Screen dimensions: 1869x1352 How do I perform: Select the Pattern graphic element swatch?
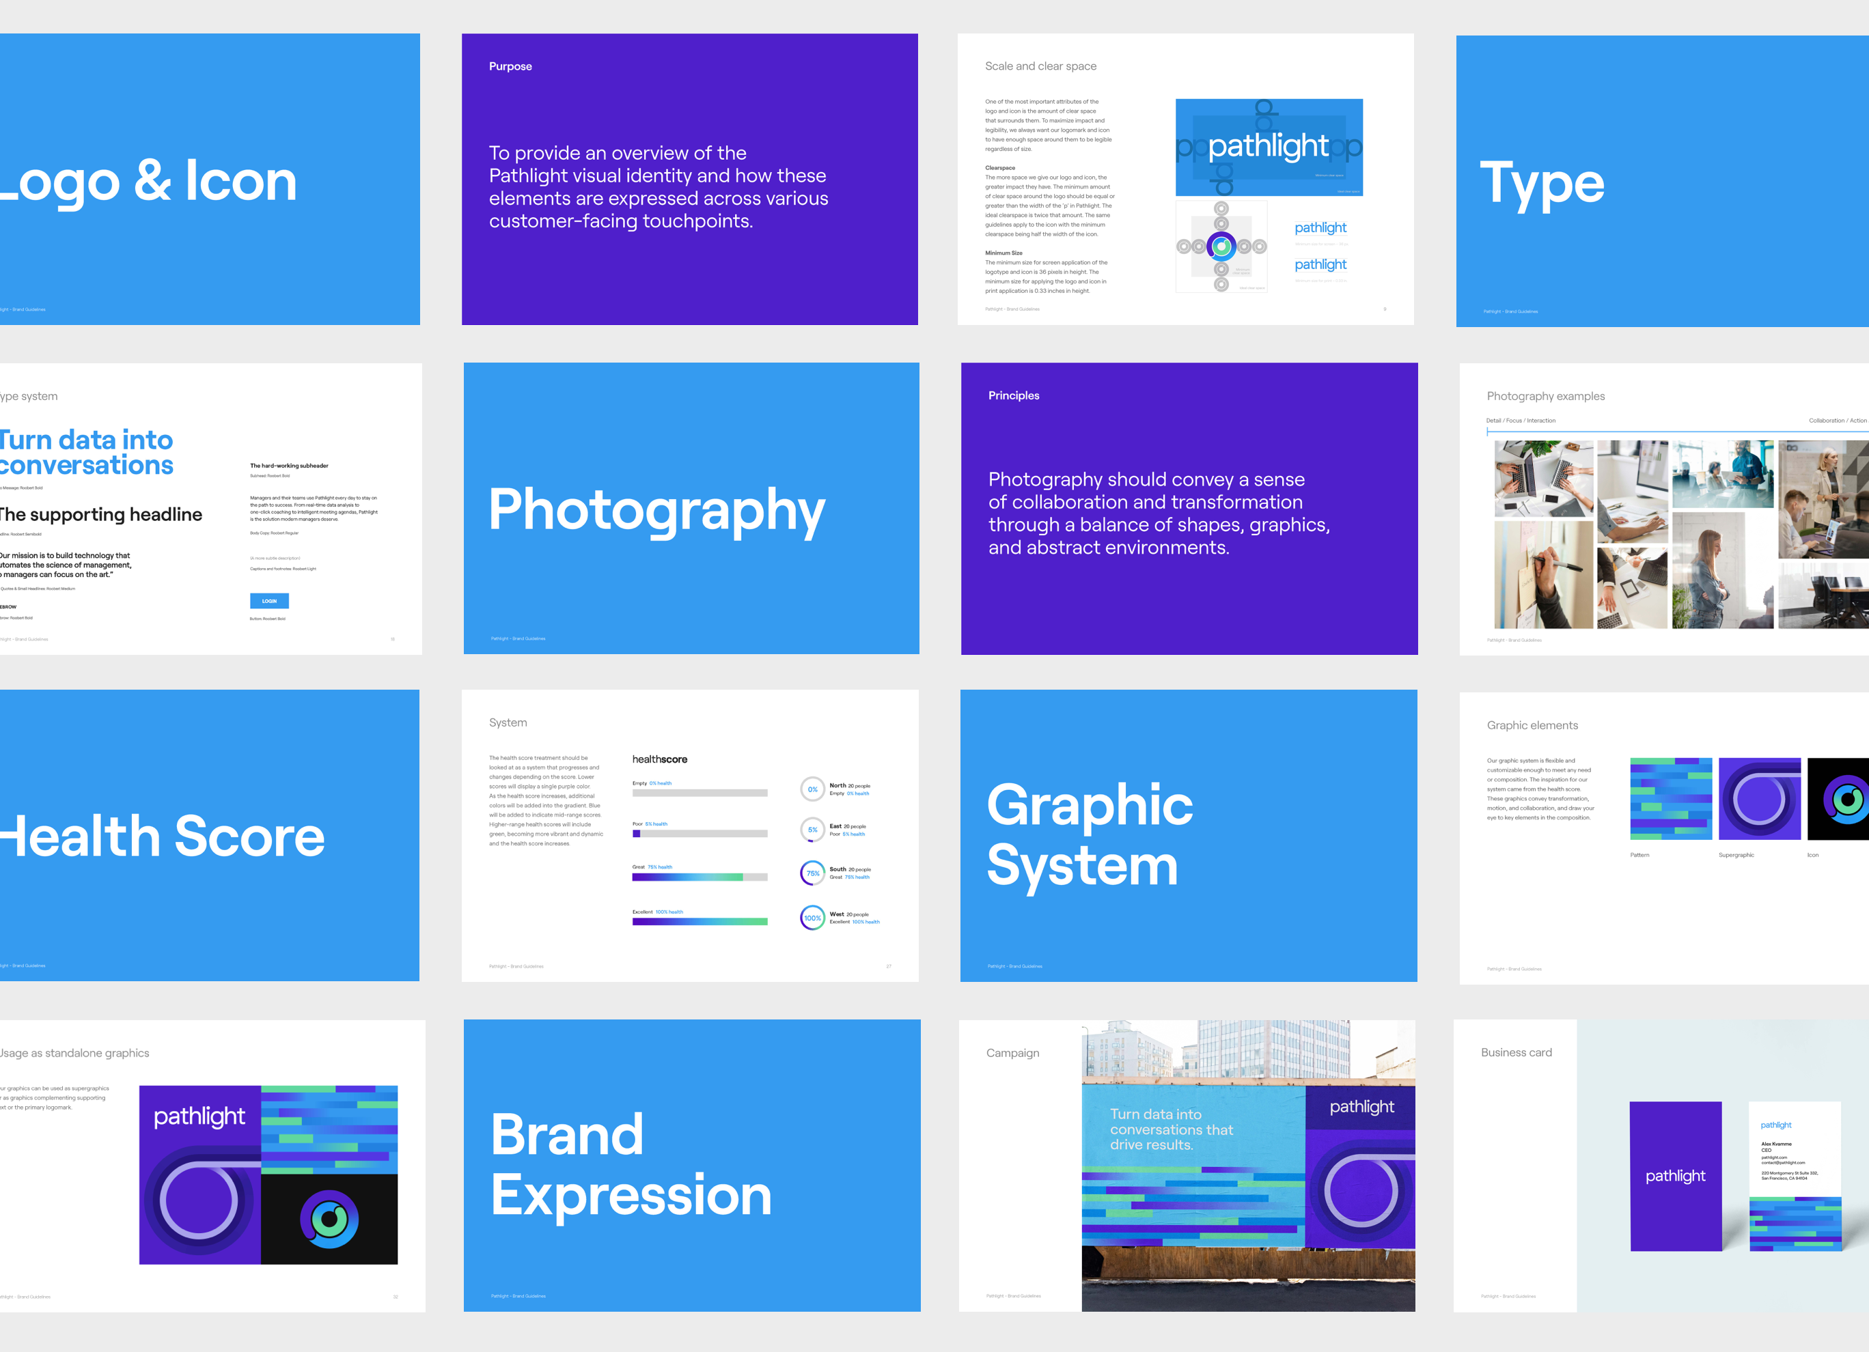point(1670,798)
